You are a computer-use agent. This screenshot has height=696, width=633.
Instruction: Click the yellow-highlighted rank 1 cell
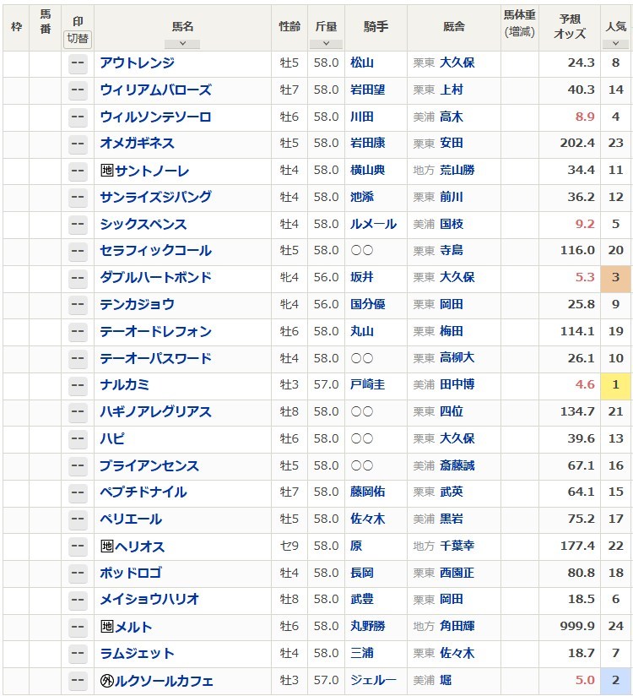616,384
